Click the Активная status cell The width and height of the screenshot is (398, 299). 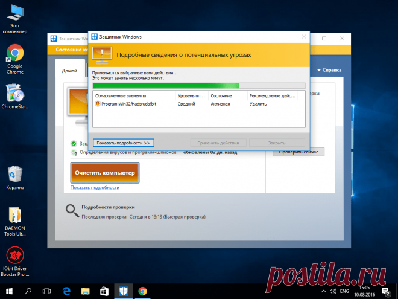220,104
